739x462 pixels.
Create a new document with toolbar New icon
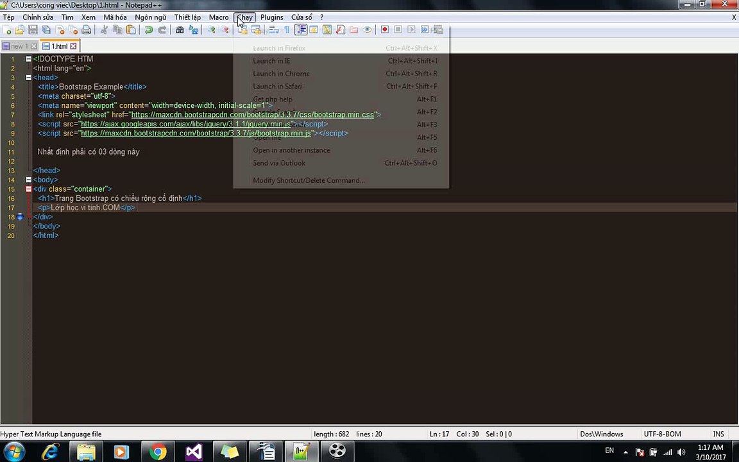point(7,30)
